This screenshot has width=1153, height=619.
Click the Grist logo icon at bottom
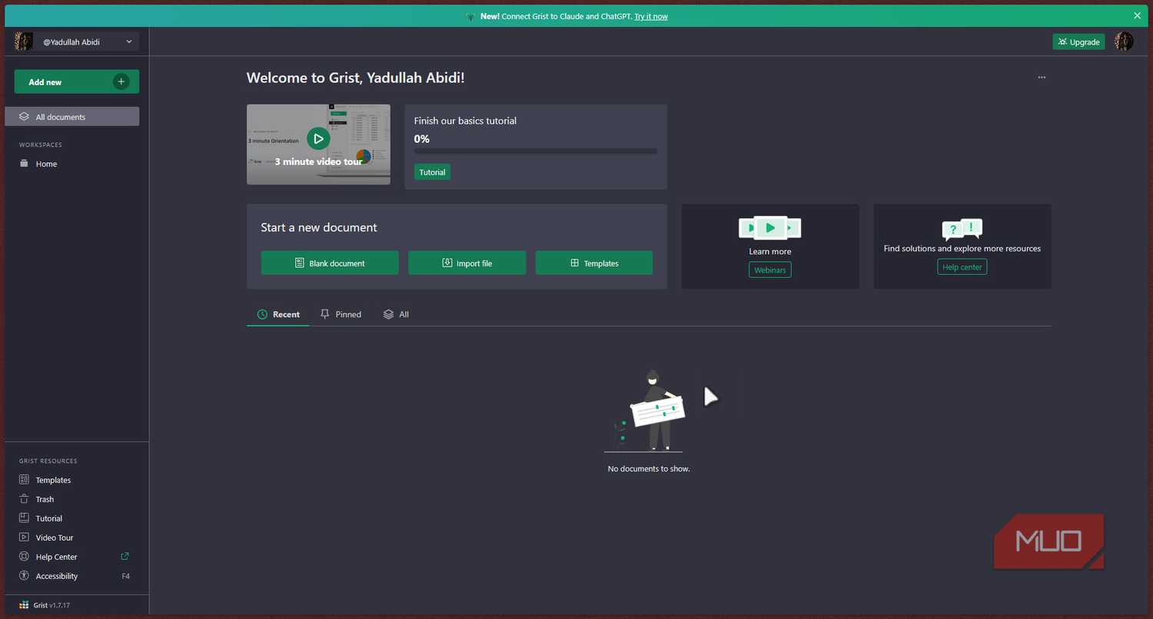[24, 605]
